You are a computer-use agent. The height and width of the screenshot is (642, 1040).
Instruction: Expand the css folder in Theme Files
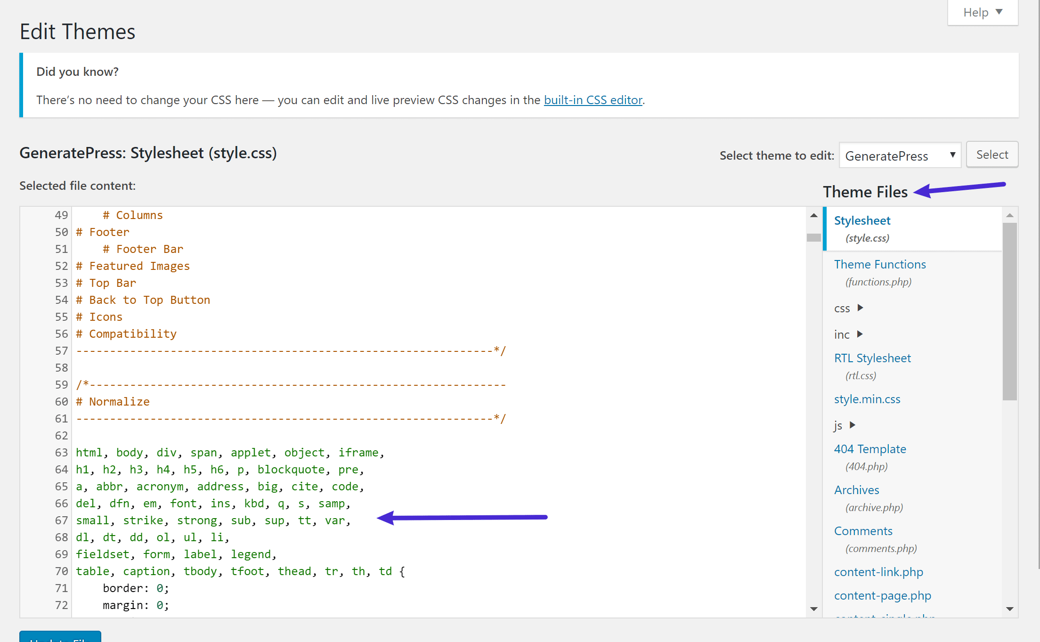pos(858,308)
